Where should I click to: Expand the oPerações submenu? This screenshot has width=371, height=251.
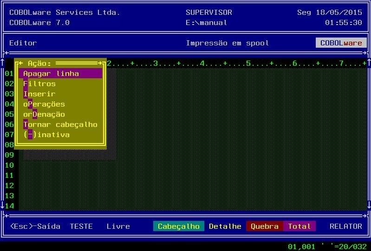(44, 104)
